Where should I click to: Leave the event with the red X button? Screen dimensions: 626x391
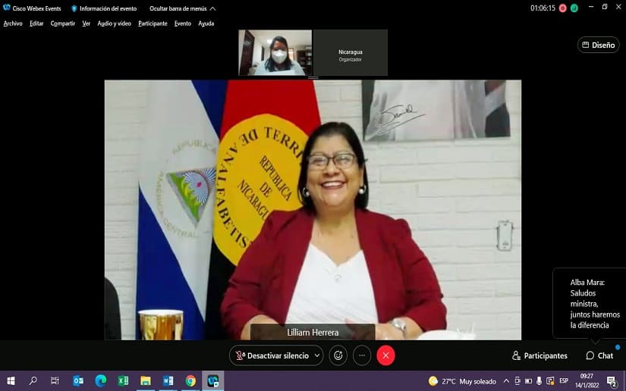pyautogui.click(x=385, y=355)
